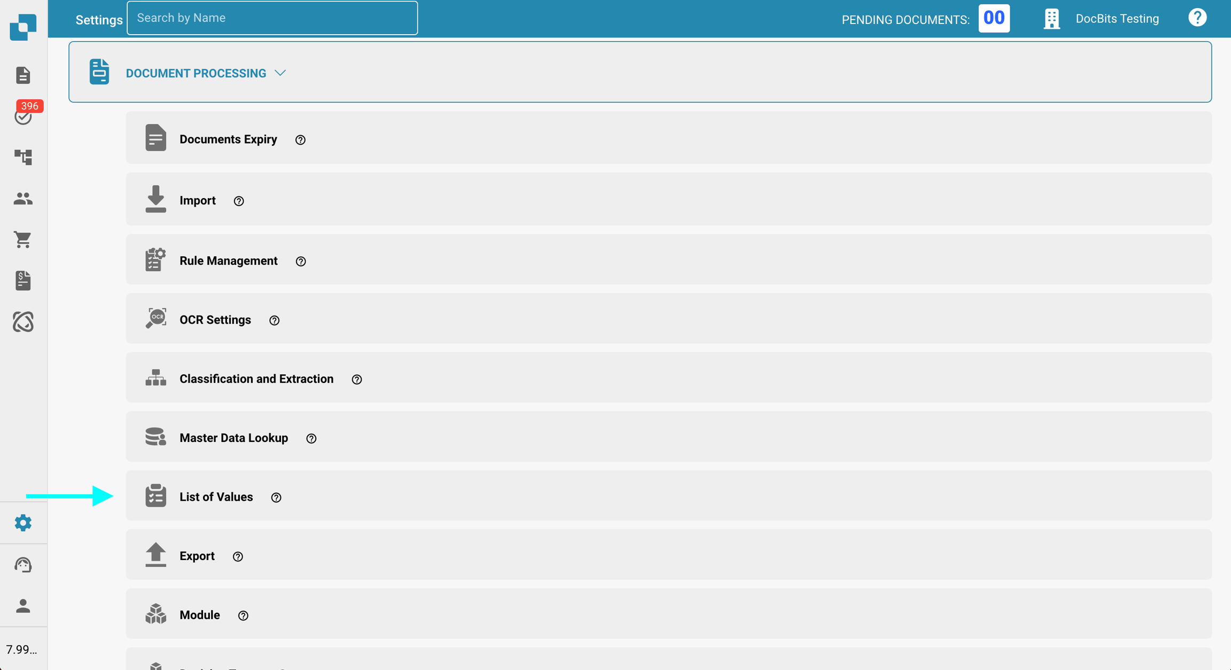
Task: Open the shopping cart sidebar icon
Action: (x=23, y=240)
